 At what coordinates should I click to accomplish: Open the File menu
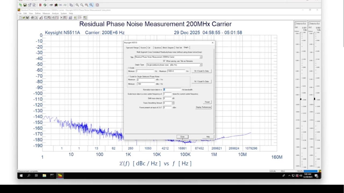(x=20, y=13)
